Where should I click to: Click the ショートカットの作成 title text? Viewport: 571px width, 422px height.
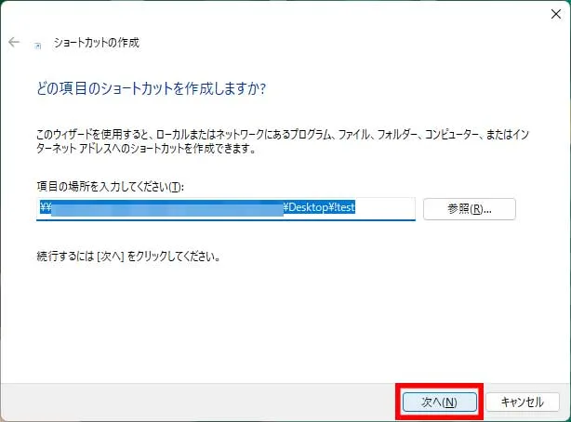click(x=97, y=43)
